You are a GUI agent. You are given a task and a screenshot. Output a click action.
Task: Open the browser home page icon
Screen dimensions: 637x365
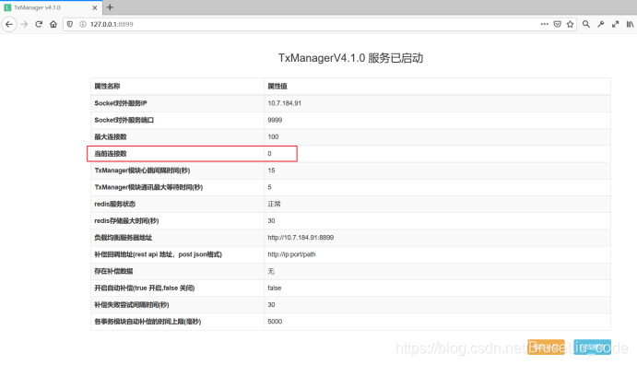pyautogui.click(x=53, y=24)
